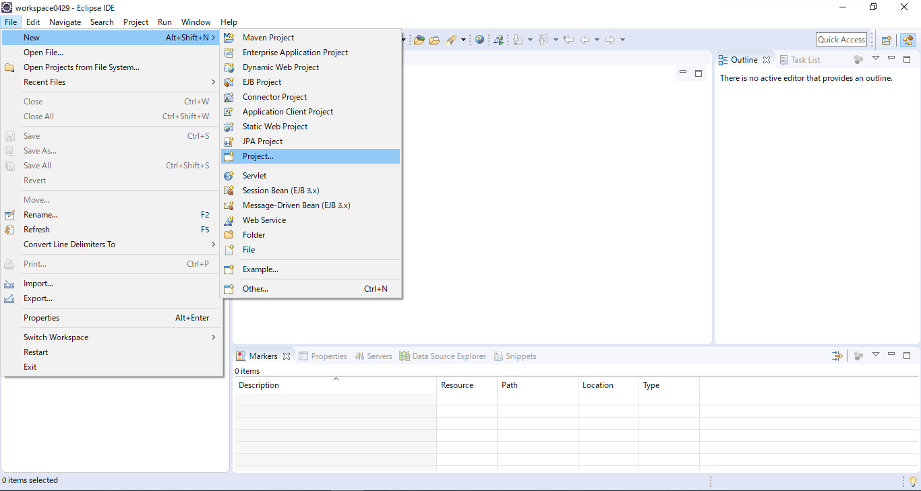Click the globe Open Web Browser icon
Image resolution: width=921 pixels, height=491 pixels.
(479, 40)
